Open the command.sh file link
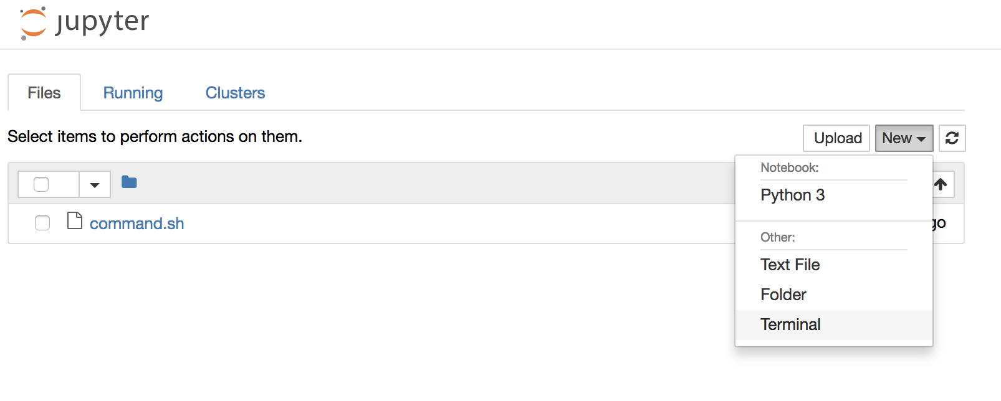 coord(136,224)
